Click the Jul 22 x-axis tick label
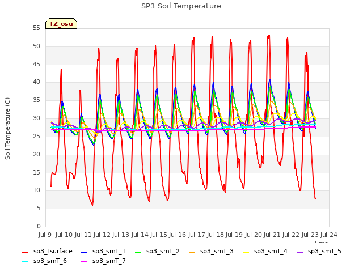Screen dimensions: 363x272 tap(291, 235)
